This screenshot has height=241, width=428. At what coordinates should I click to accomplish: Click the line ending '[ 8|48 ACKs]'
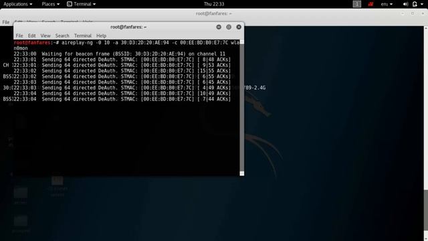pyautogui.click(x=122, y=60)
